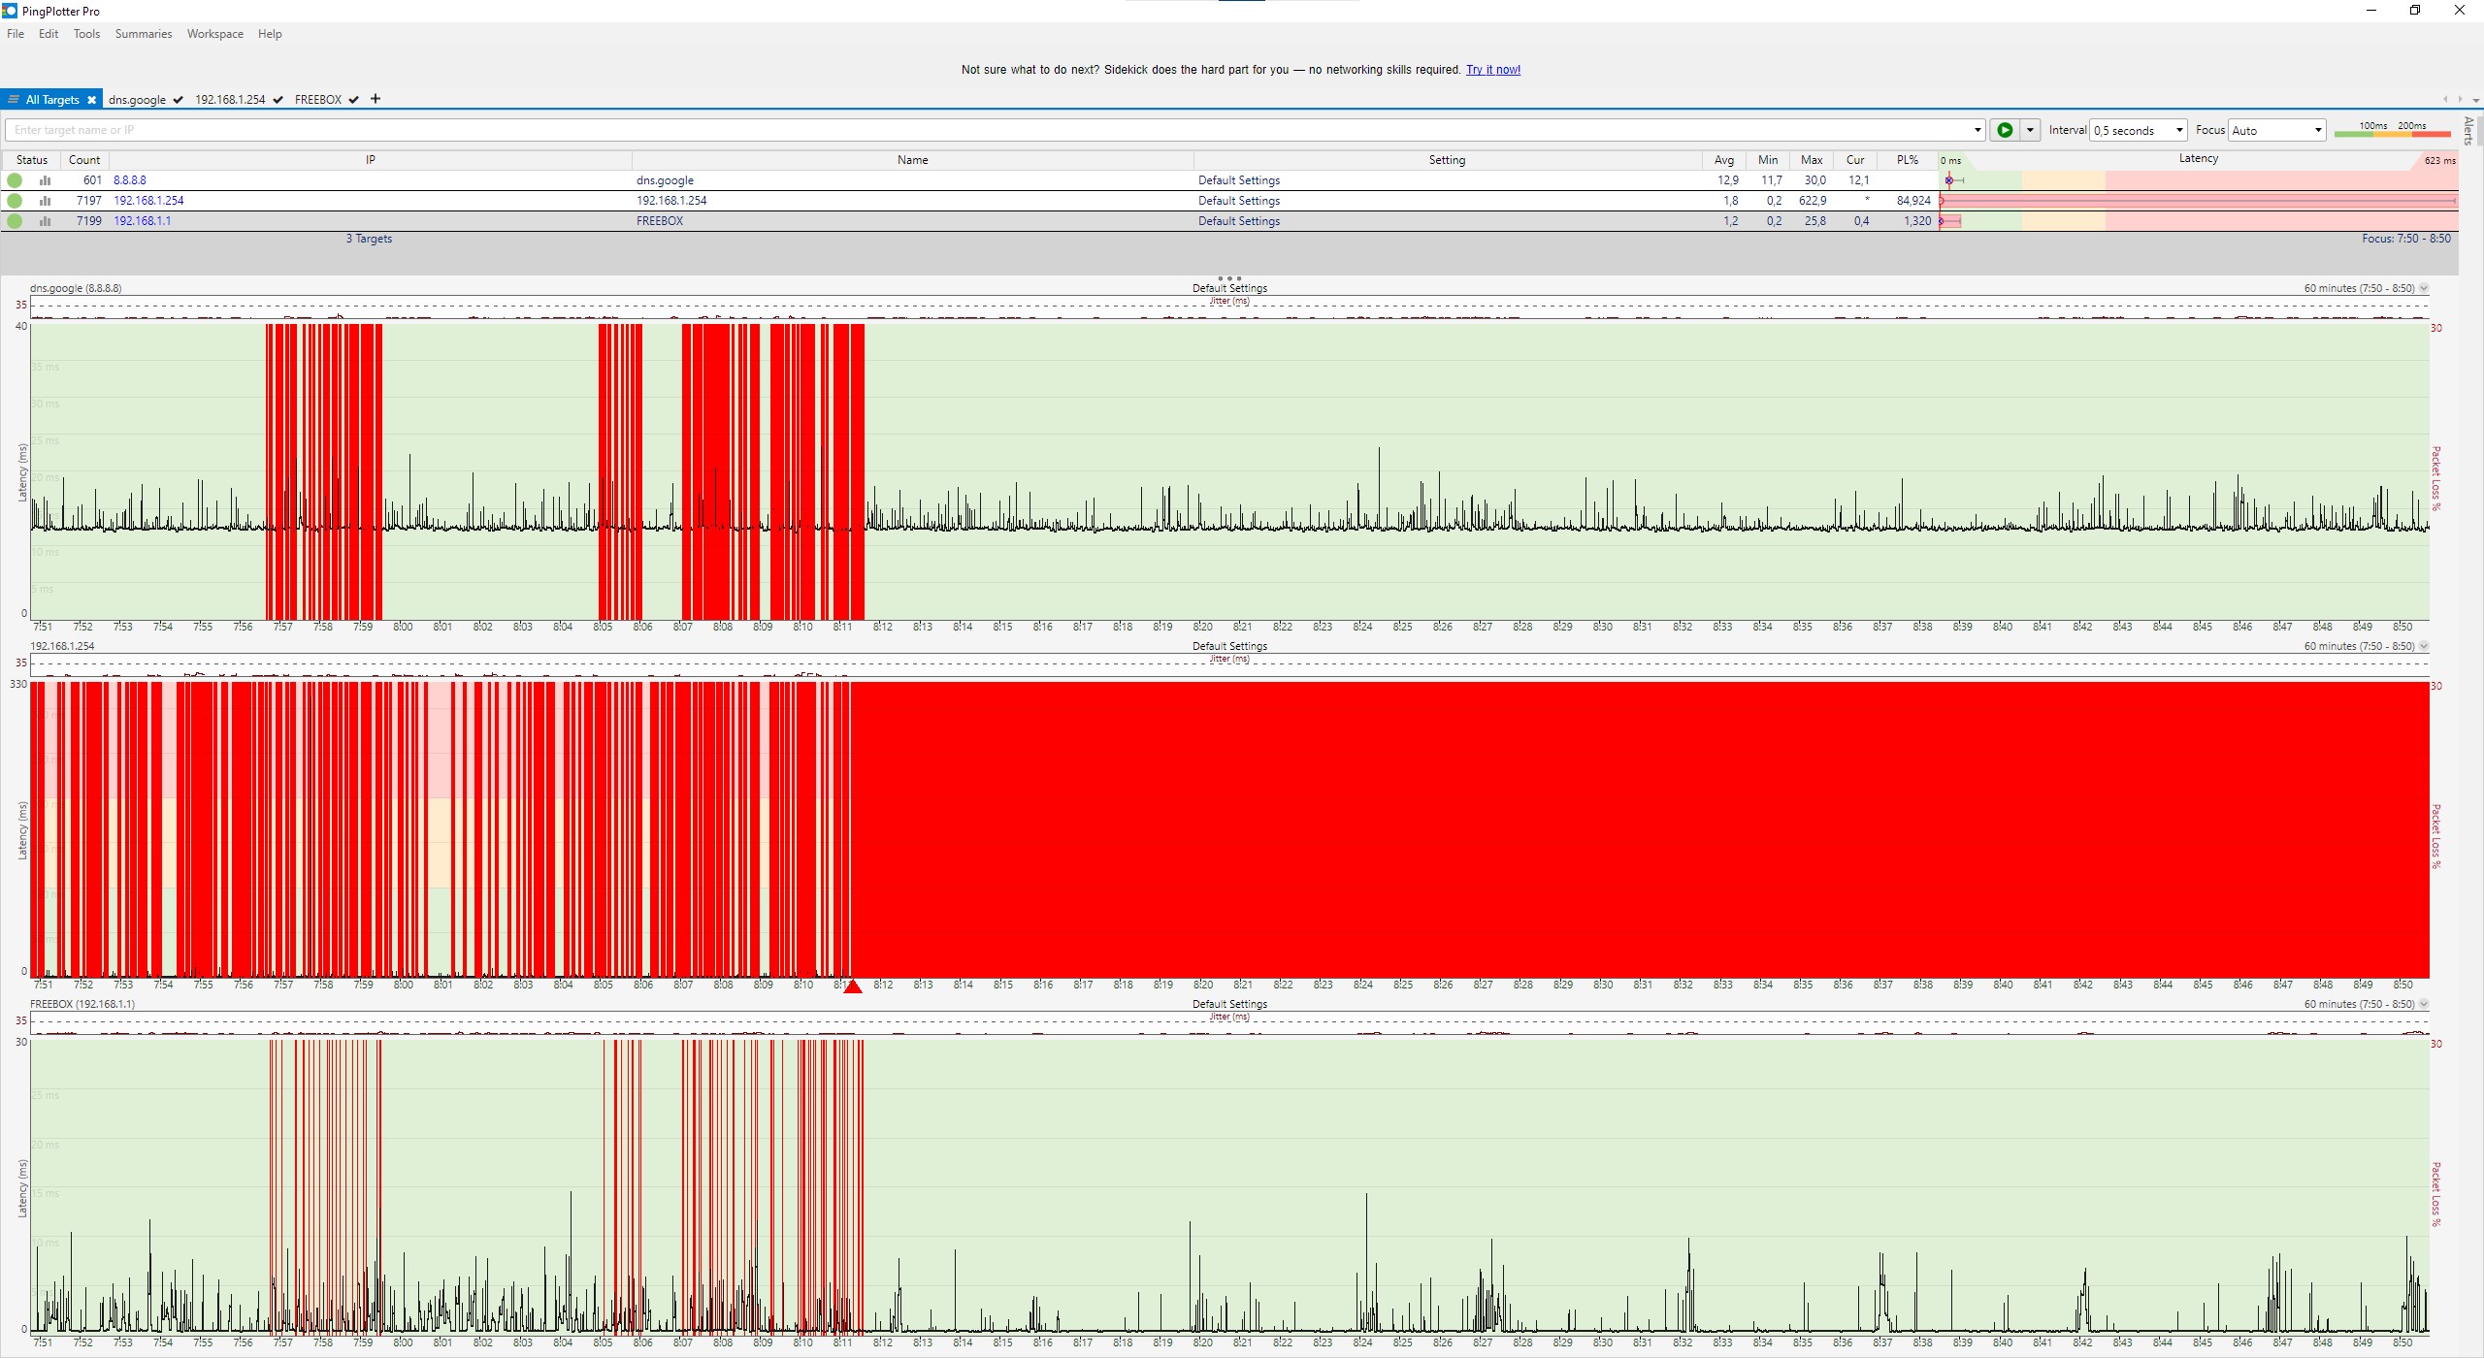Click the Try it now link
The image size is (2484, 1358).
1492,70
